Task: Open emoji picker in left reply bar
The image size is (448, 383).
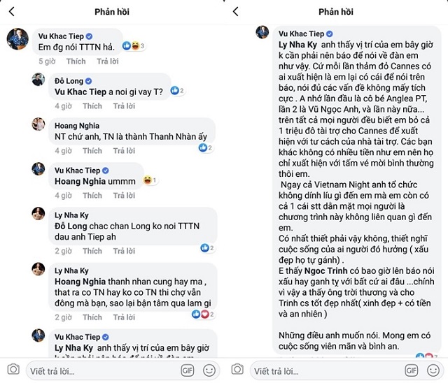Action: point(209,370)
